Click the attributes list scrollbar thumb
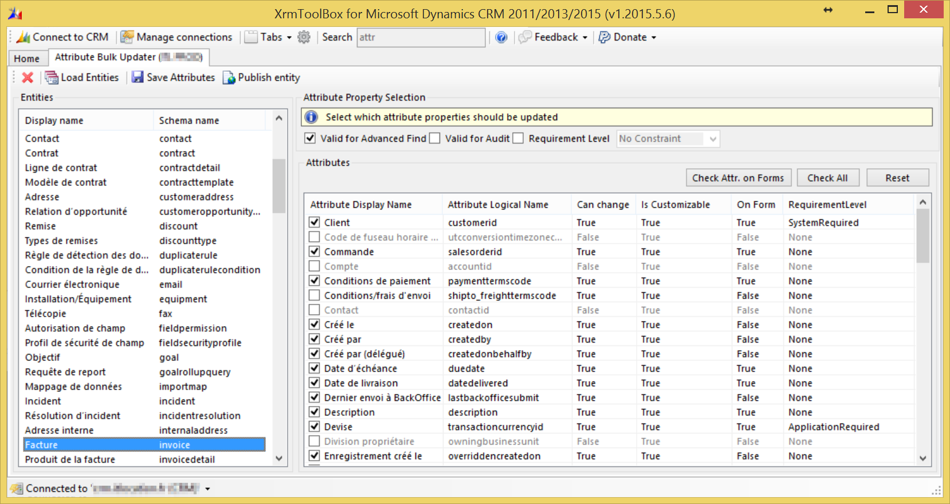The width and height of the screenshot is (950, 504). coord(922,236)
